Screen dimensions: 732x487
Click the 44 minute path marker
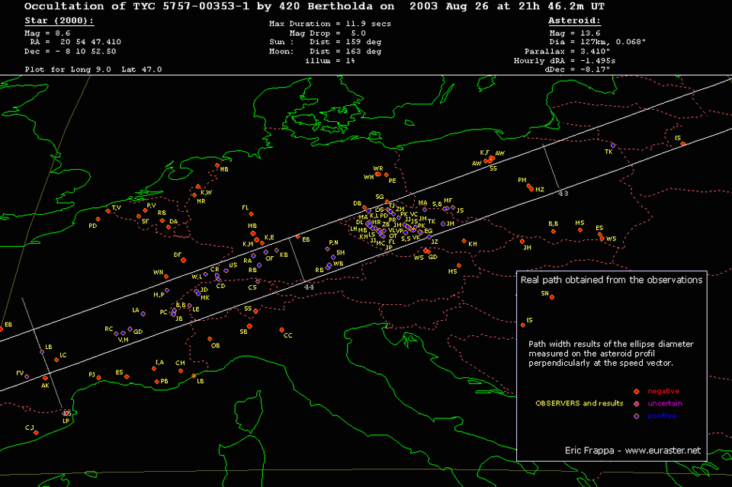(x=309, y=287)
